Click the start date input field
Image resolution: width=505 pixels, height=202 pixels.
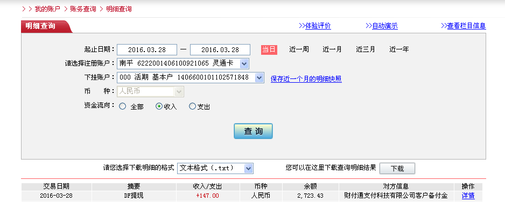point(147,50)
